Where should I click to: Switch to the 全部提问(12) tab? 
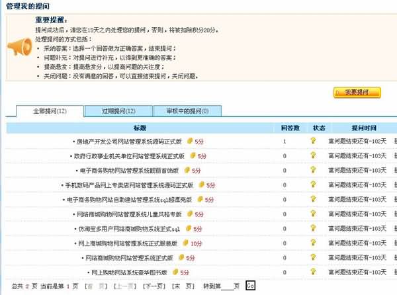pos(50,111)
